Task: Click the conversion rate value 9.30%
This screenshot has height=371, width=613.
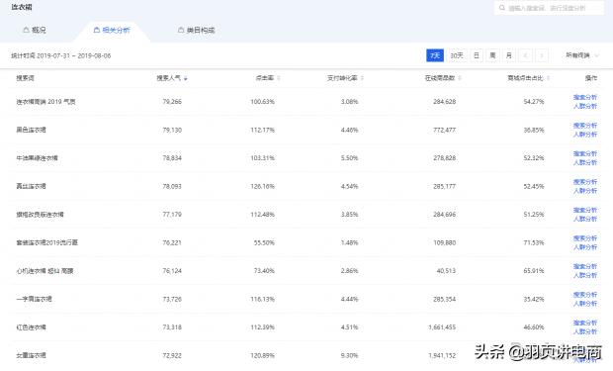Action: point(349,355)
